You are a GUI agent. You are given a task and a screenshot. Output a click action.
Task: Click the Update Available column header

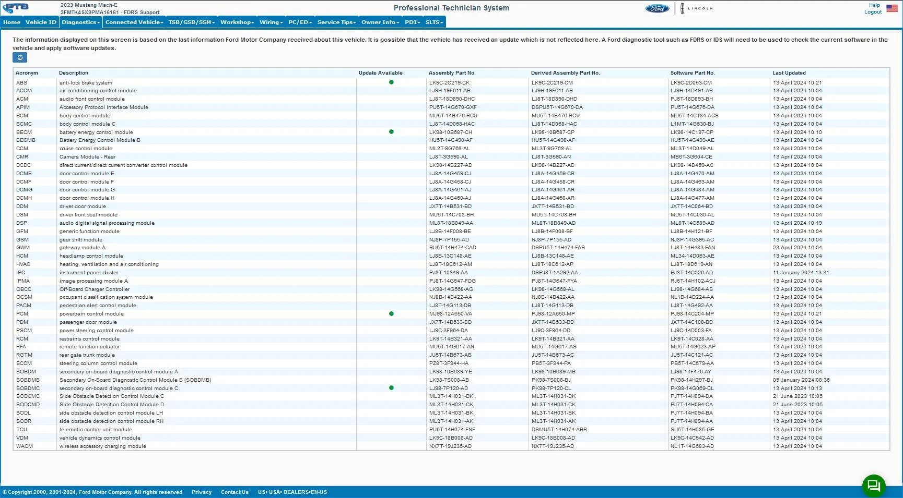381,73
